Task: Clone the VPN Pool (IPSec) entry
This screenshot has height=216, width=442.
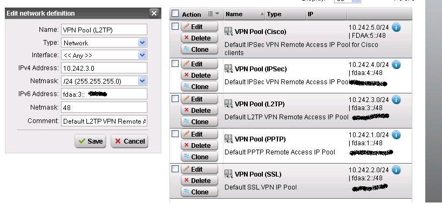Action: click(199, 86)
